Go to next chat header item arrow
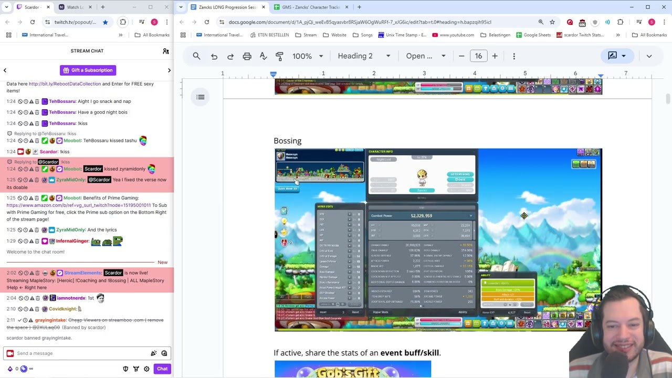672x378 pixels. click(169, 70)
